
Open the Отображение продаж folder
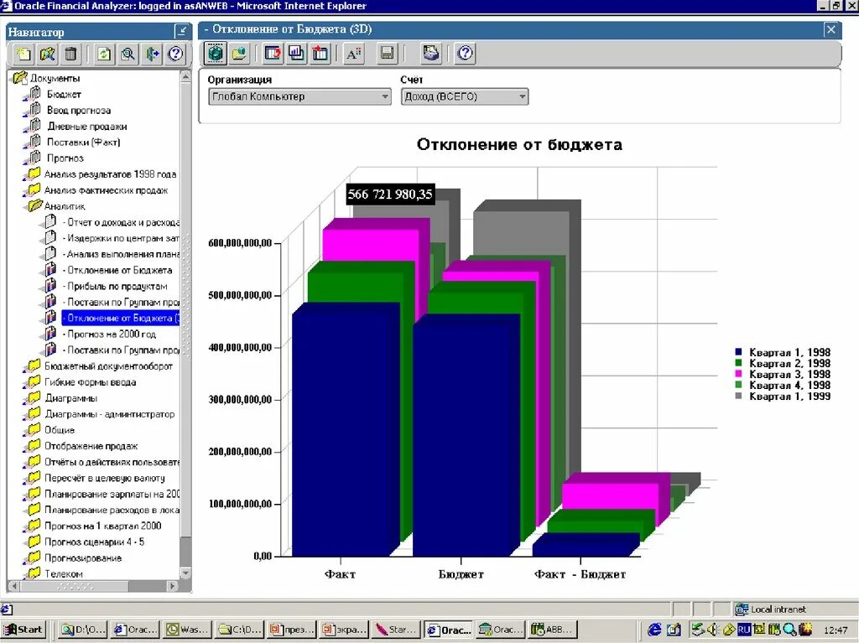pyautogui.click(x=91, y=446)
